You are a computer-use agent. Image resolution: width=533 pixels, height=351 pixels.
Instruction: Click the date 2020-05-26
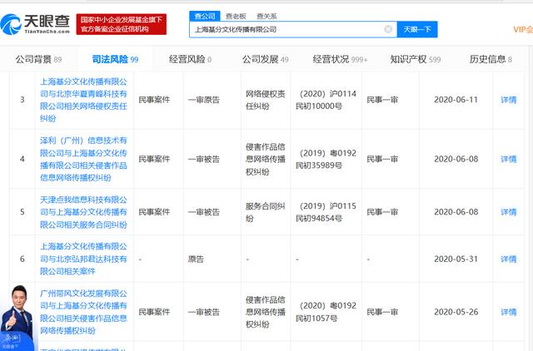[456, 312]
